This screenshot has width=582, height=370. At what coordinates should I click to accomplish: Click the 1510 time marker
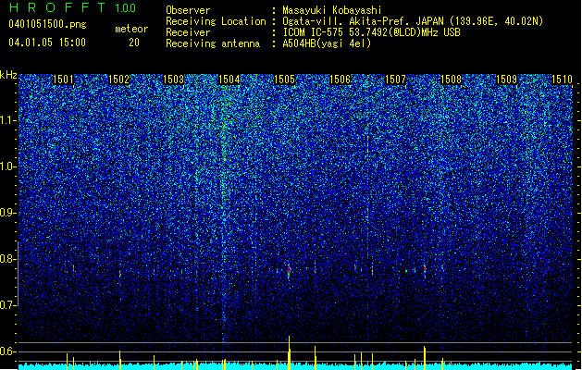[x=562, y=80]
